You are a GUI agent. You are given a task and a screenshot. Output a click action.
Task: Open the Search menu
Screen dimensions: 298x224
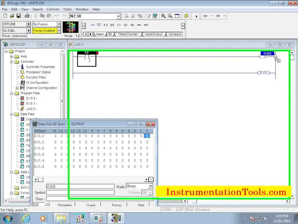tap(37, 9)
